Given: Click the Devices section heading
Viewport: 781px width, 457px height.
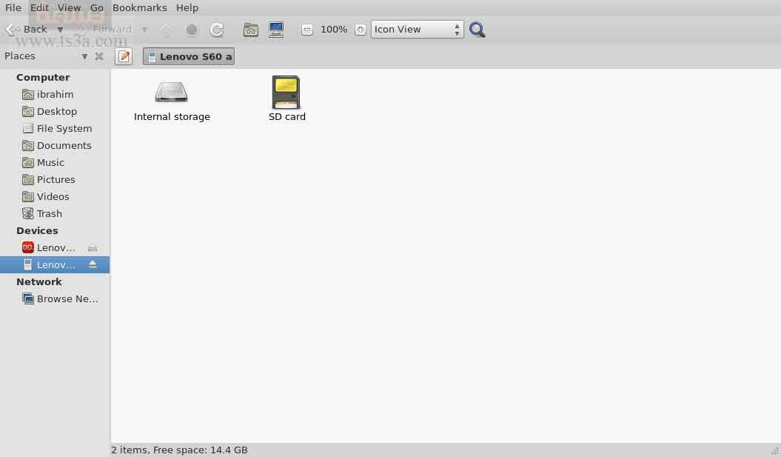Looking at the screenshot, I should pyautogui.click(x=37, y=231).
